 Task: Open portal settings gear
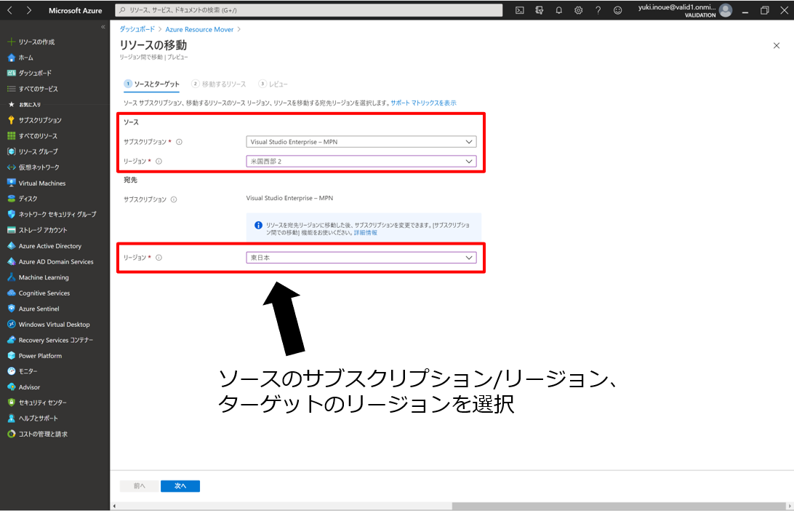[578, 10]
